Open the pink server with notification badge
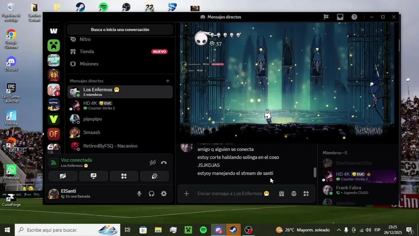Image resolution: width=419 pixels, height=236 pixels. [54, 90]
